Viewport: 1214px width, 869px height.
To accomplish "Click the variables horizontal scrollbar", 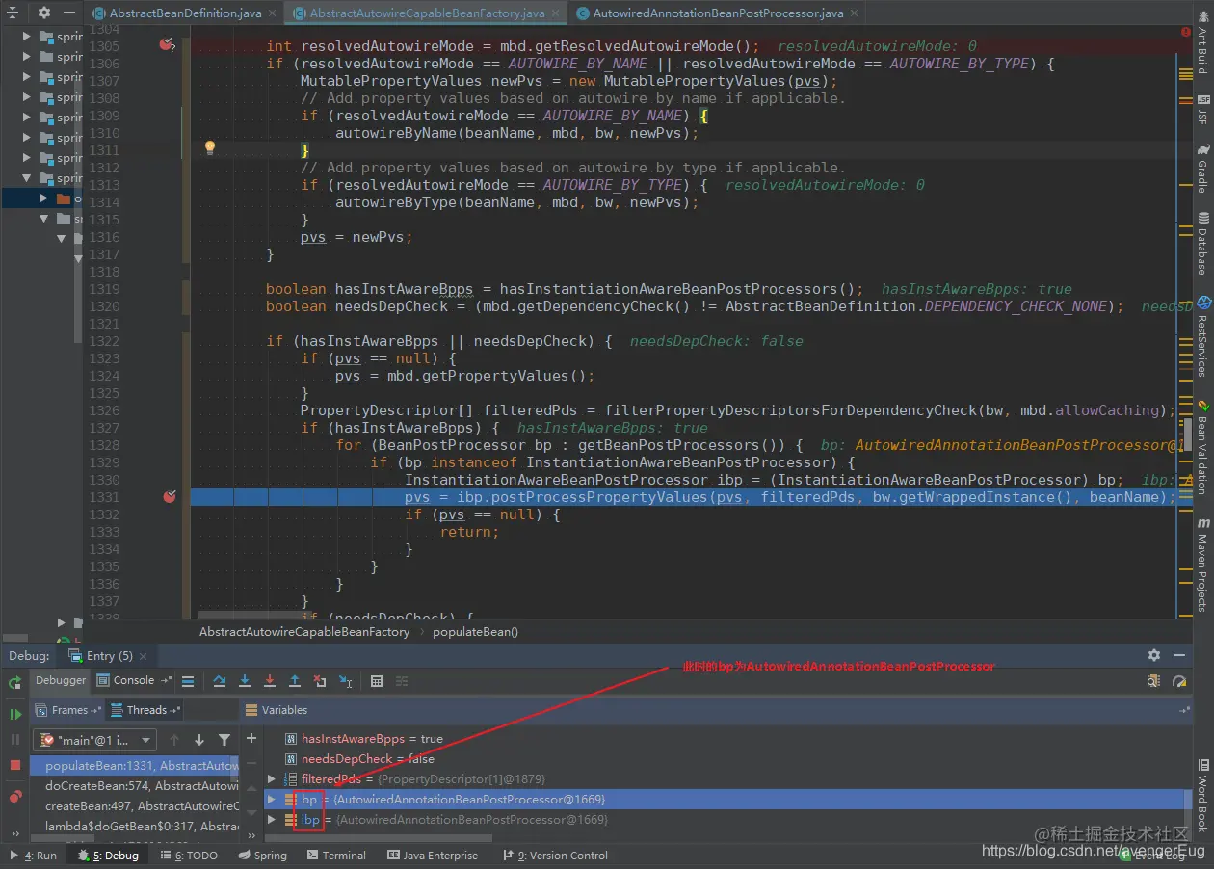I will 381,838.
